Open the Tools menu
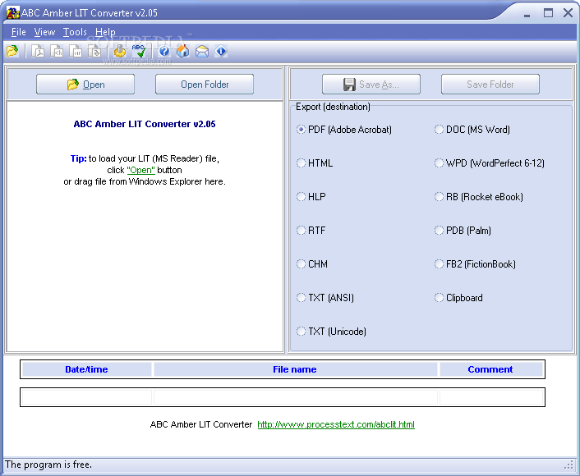 point(75,32)
